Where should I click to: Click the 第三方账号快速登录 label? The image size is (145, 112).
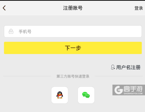point(73,76)
